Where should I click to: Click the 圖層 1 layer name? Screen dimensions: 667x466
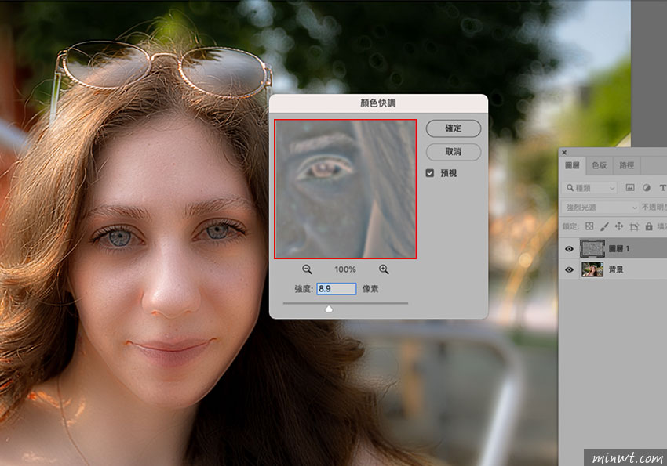click(x=618, y=249)
